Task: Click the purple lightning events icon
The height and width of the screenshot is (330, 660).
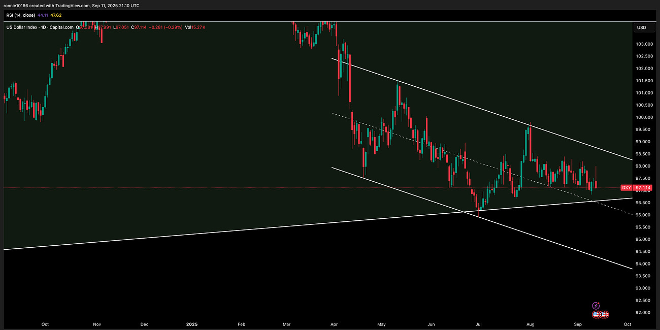Action: (x=596, y=305)
